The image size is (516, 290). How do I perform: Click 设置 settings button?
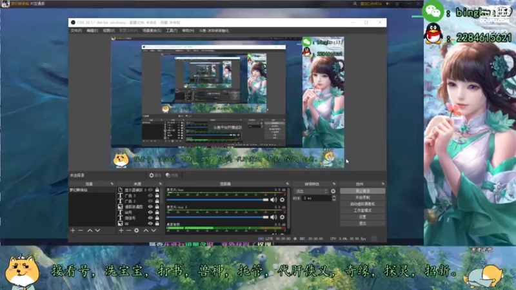(362, 217)
